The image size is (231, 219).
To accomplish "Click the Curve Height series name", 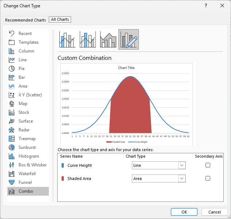I will tap(79, 165).
